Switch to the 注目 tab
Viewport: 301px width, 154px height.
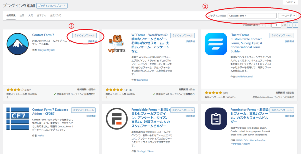coord(22,15)
